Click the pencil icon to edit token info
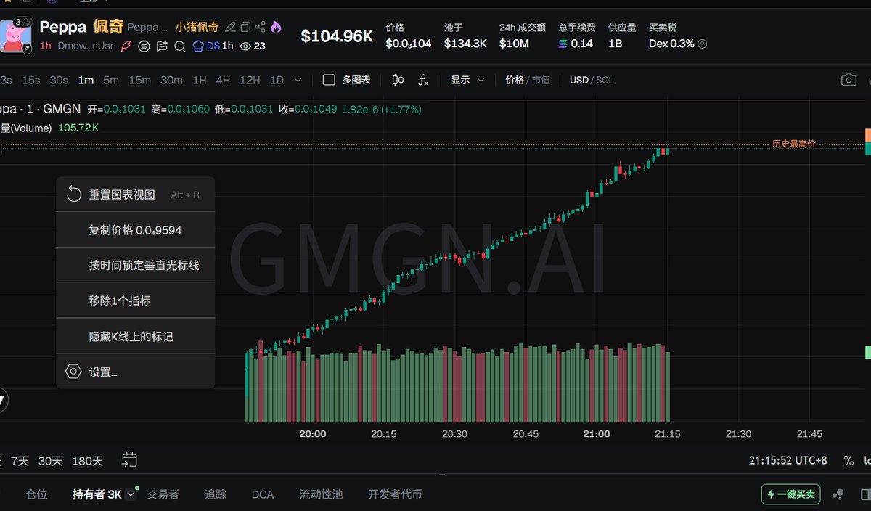The height and width of the screenshot is (511, 871). click(232, 28)
